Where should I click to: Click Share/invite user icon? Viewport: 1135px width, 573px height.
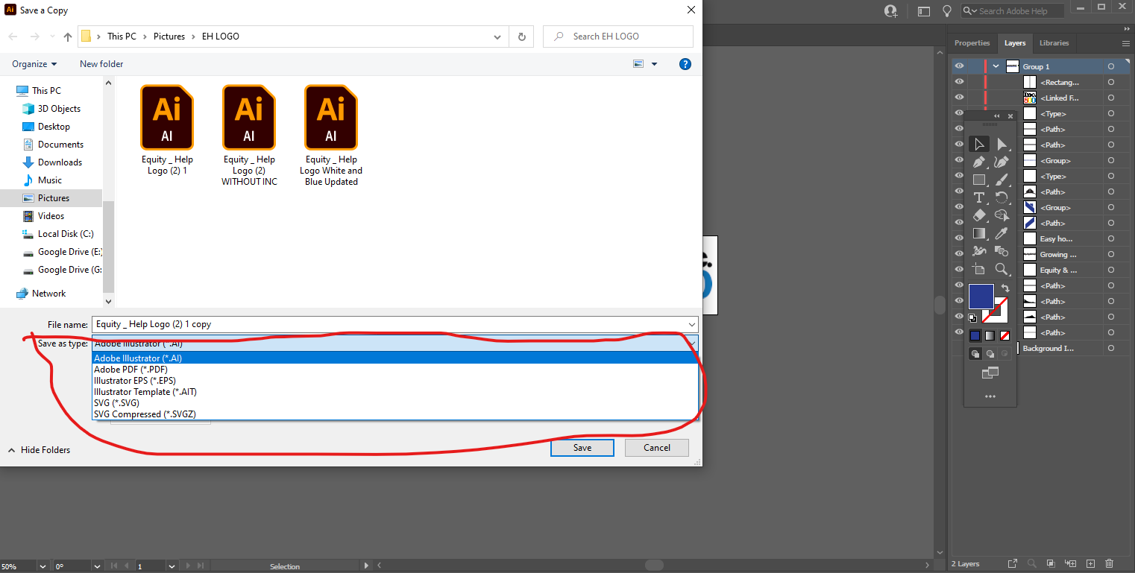tap(890, 11)
